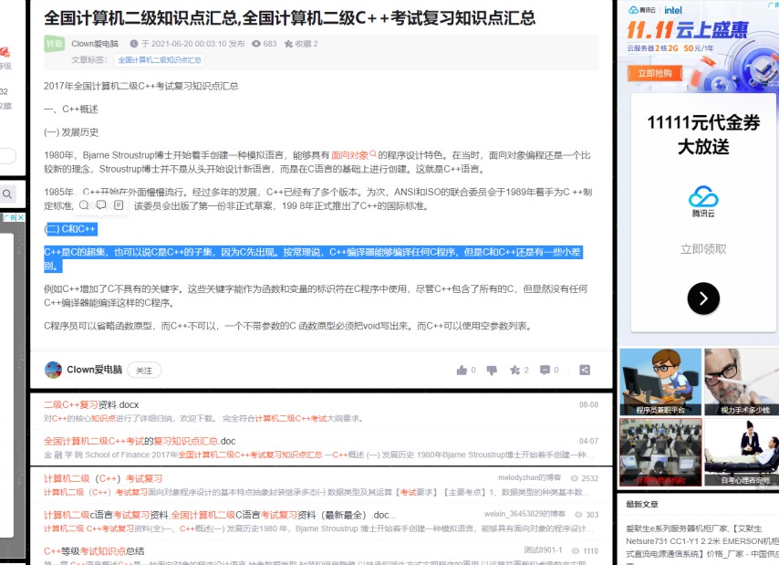Click the eye icon beside view count 303
This screenshot has width=779, height=565.
click(579, 514)
